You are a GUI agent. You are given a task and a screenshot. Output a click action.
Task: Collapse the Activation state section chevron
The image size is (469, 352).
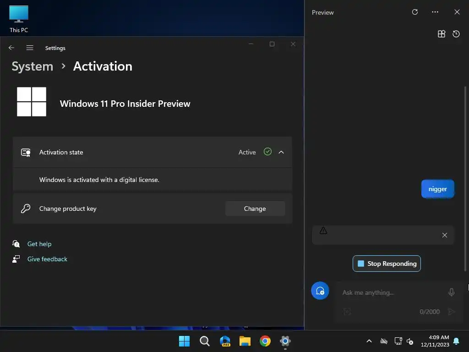tap(281, 152)
